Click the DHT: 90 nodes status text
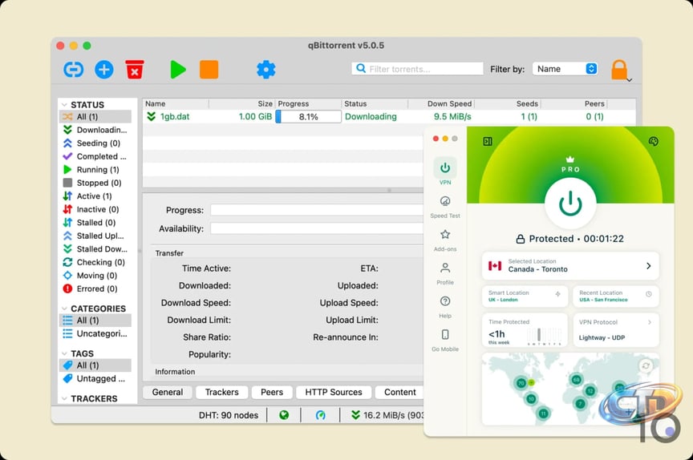 point(229,415)
